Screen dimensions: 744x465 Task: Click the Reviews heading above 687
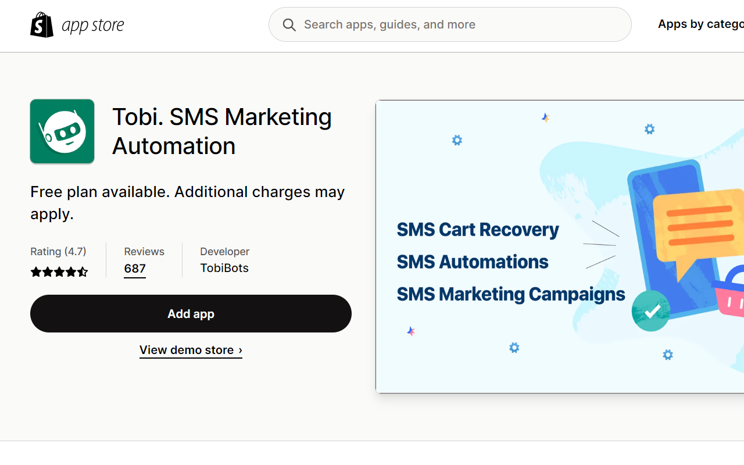pos(144,251)
